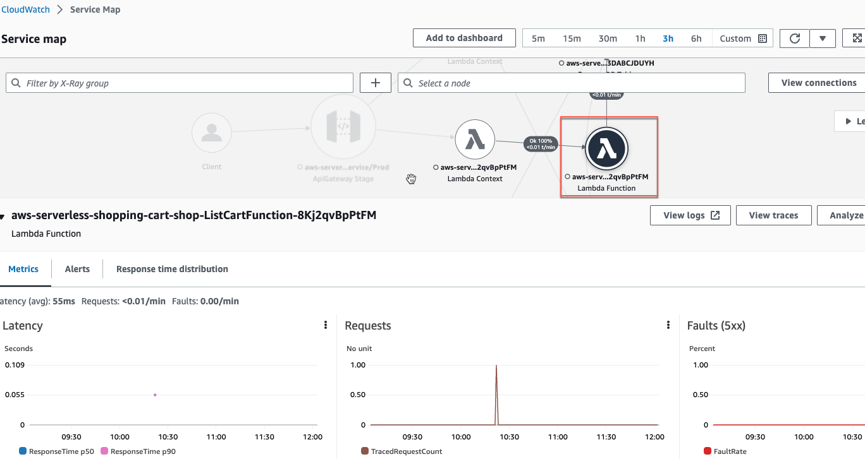Click the ResponseTime p50 legend swatch
Viewport: 865px width, 459px height.
click(x=23, y=451)
